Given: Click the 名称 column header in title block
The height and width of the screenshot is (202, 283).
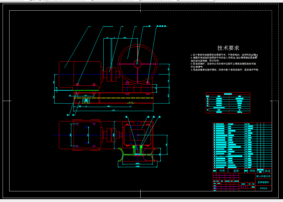Looking at the screenshot, I should (236, 171).
